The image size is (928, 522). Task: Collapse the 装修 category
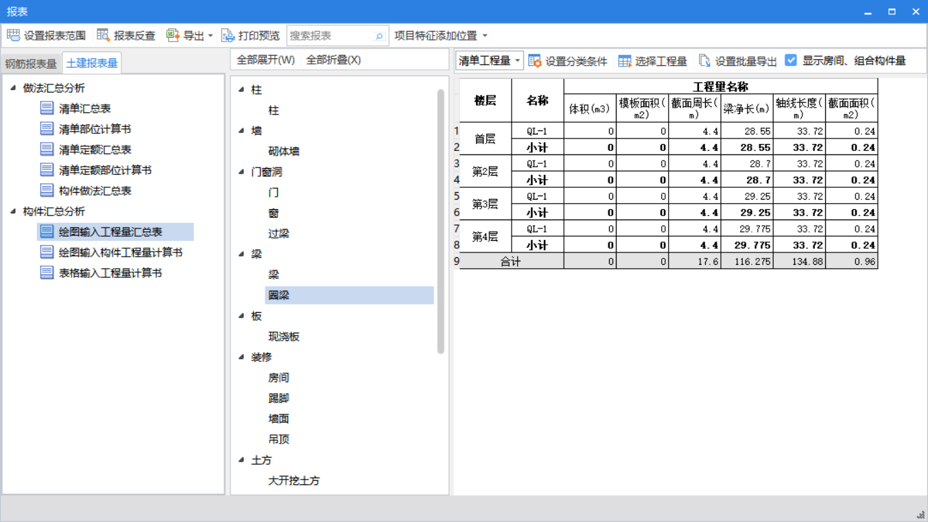coord(241,357)
